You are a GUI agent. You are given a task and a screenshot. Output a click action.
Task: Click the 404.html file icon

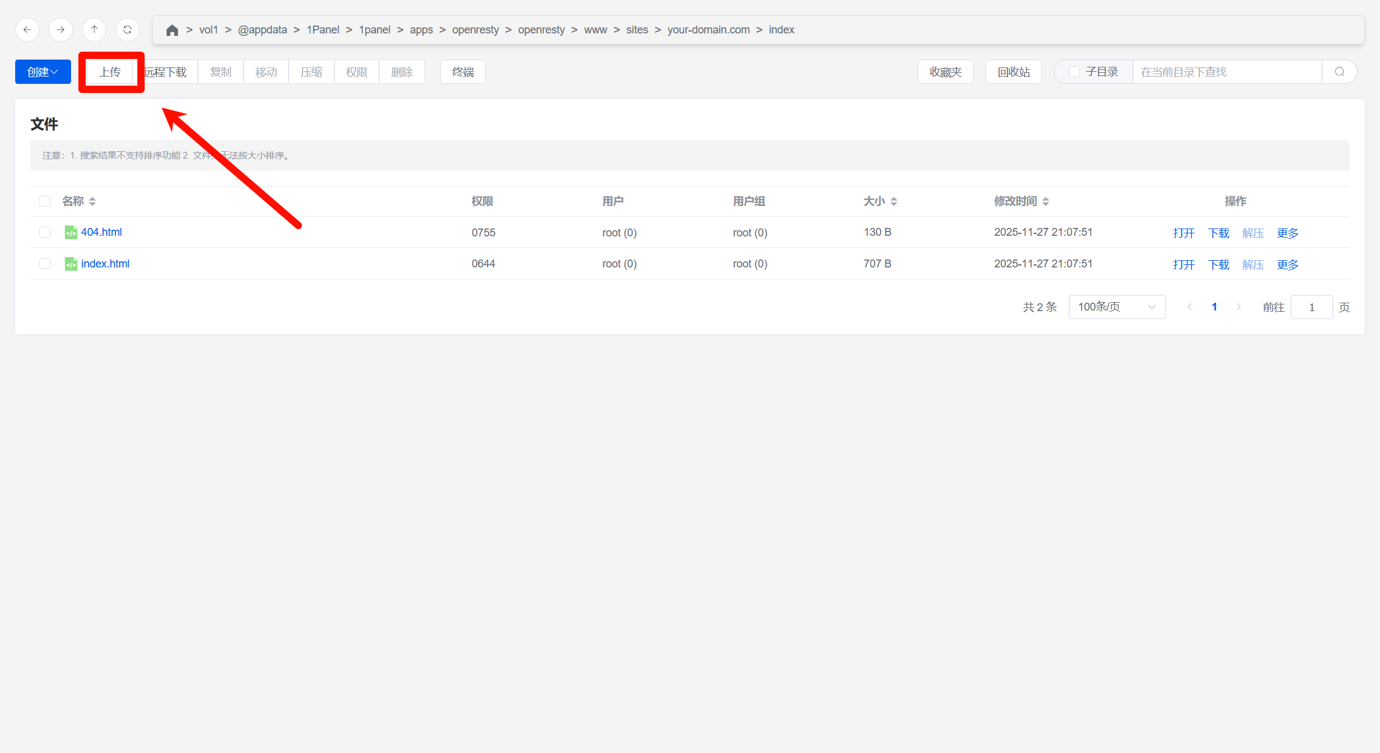71,232
